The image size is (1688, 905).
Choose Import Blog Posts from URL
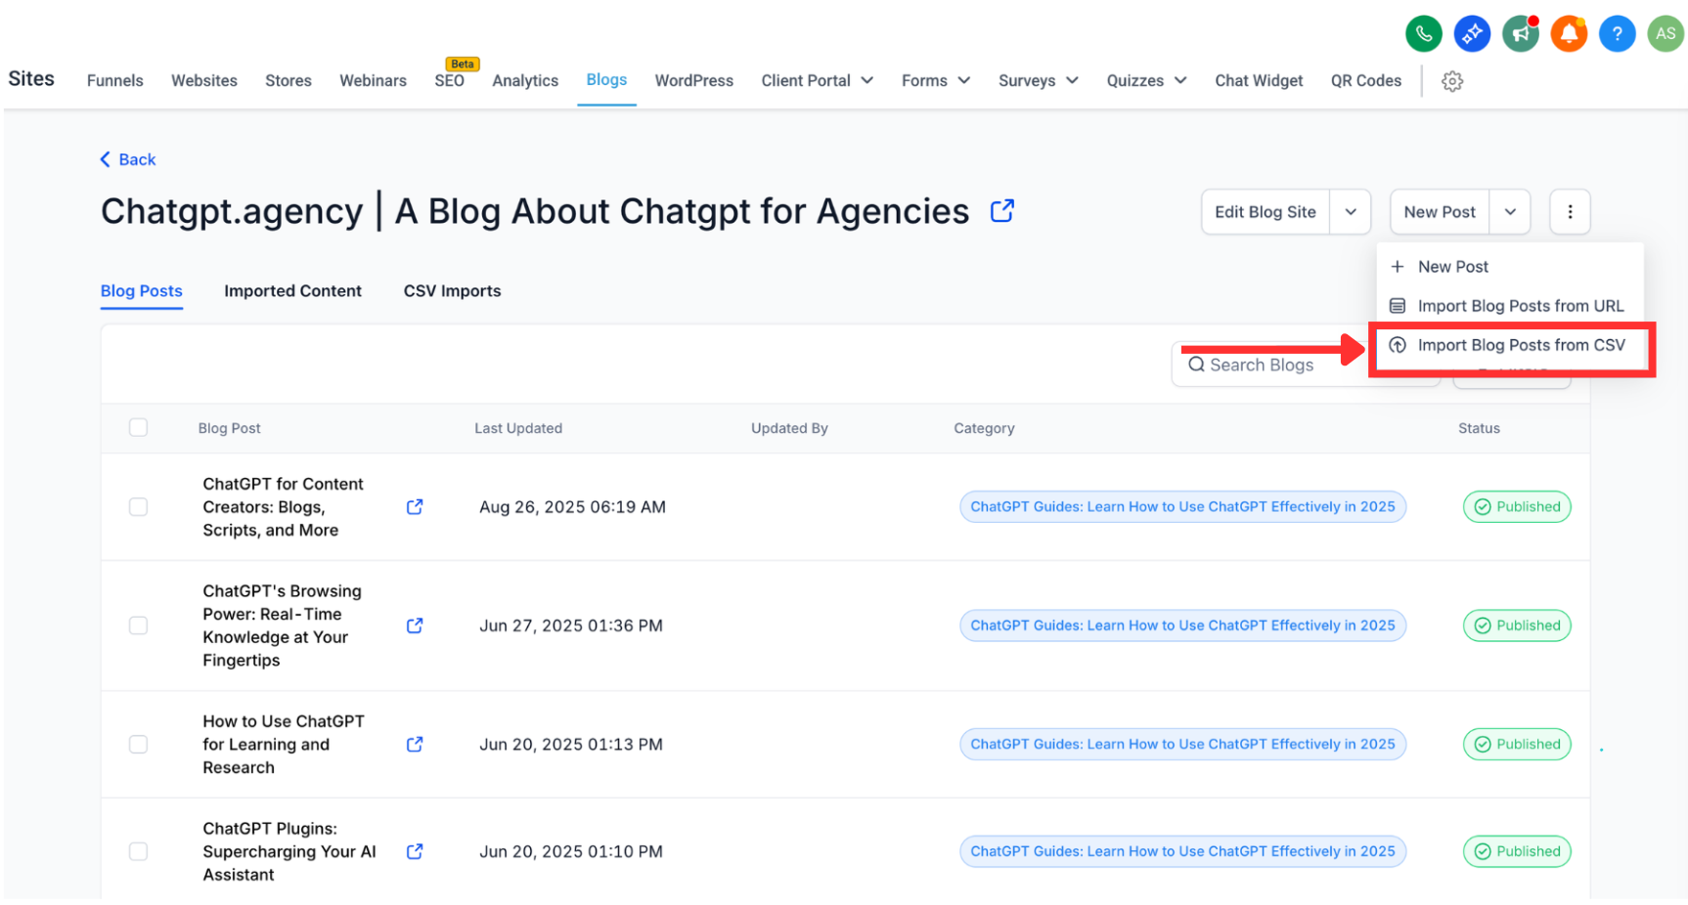pos(1510,306)
